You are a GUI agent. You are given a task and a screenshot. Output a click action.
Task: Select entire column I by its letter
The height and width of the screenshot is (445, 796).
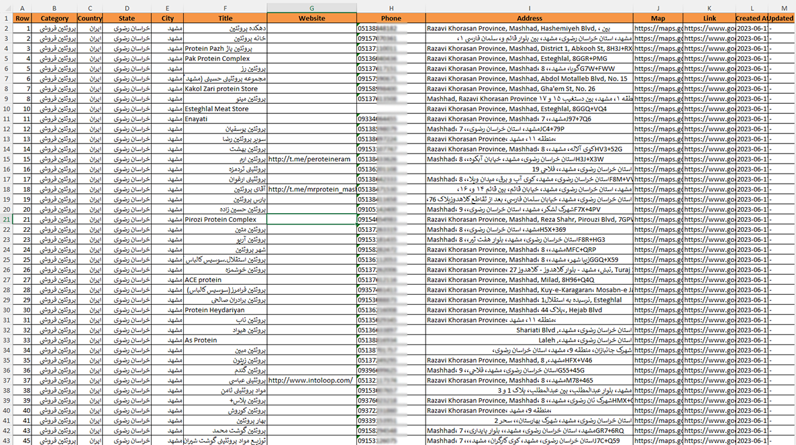click(x=530, y=8)
